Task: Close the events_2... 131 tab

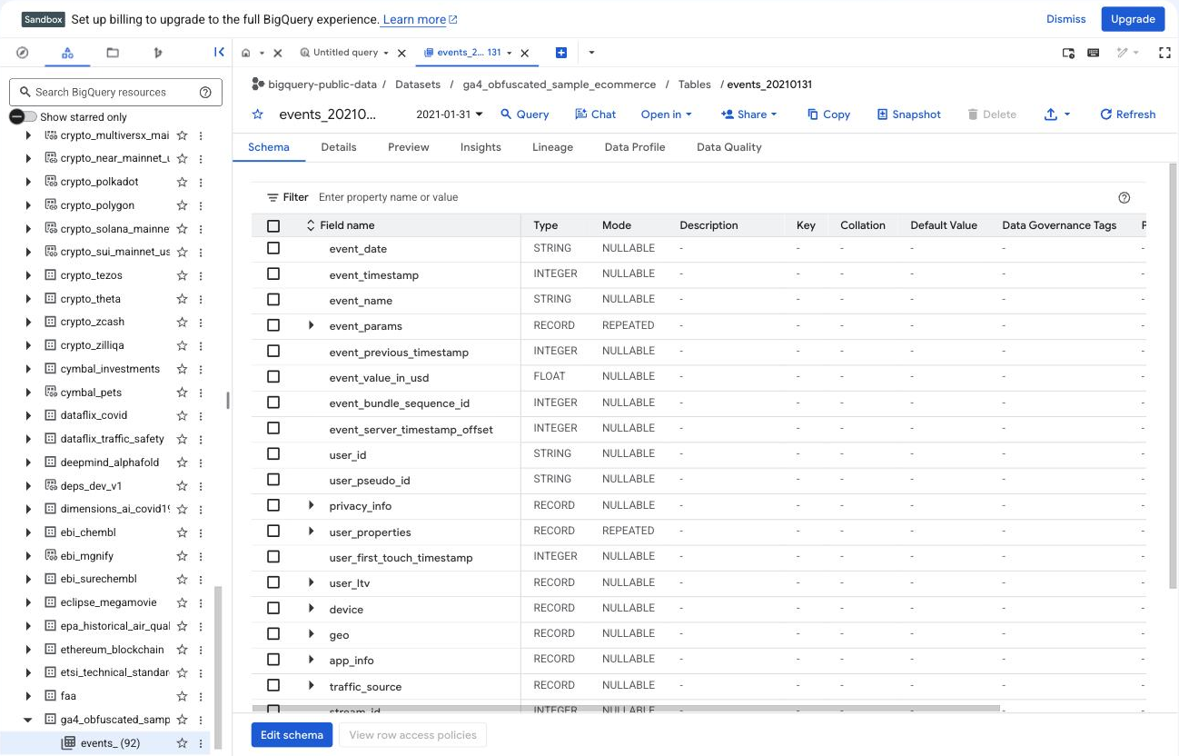Action: click(x=524, y=54)
